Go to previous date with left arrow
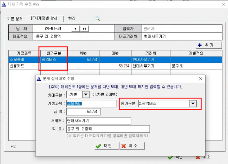This screenshot has height=164, width=228. click(76, 29)
